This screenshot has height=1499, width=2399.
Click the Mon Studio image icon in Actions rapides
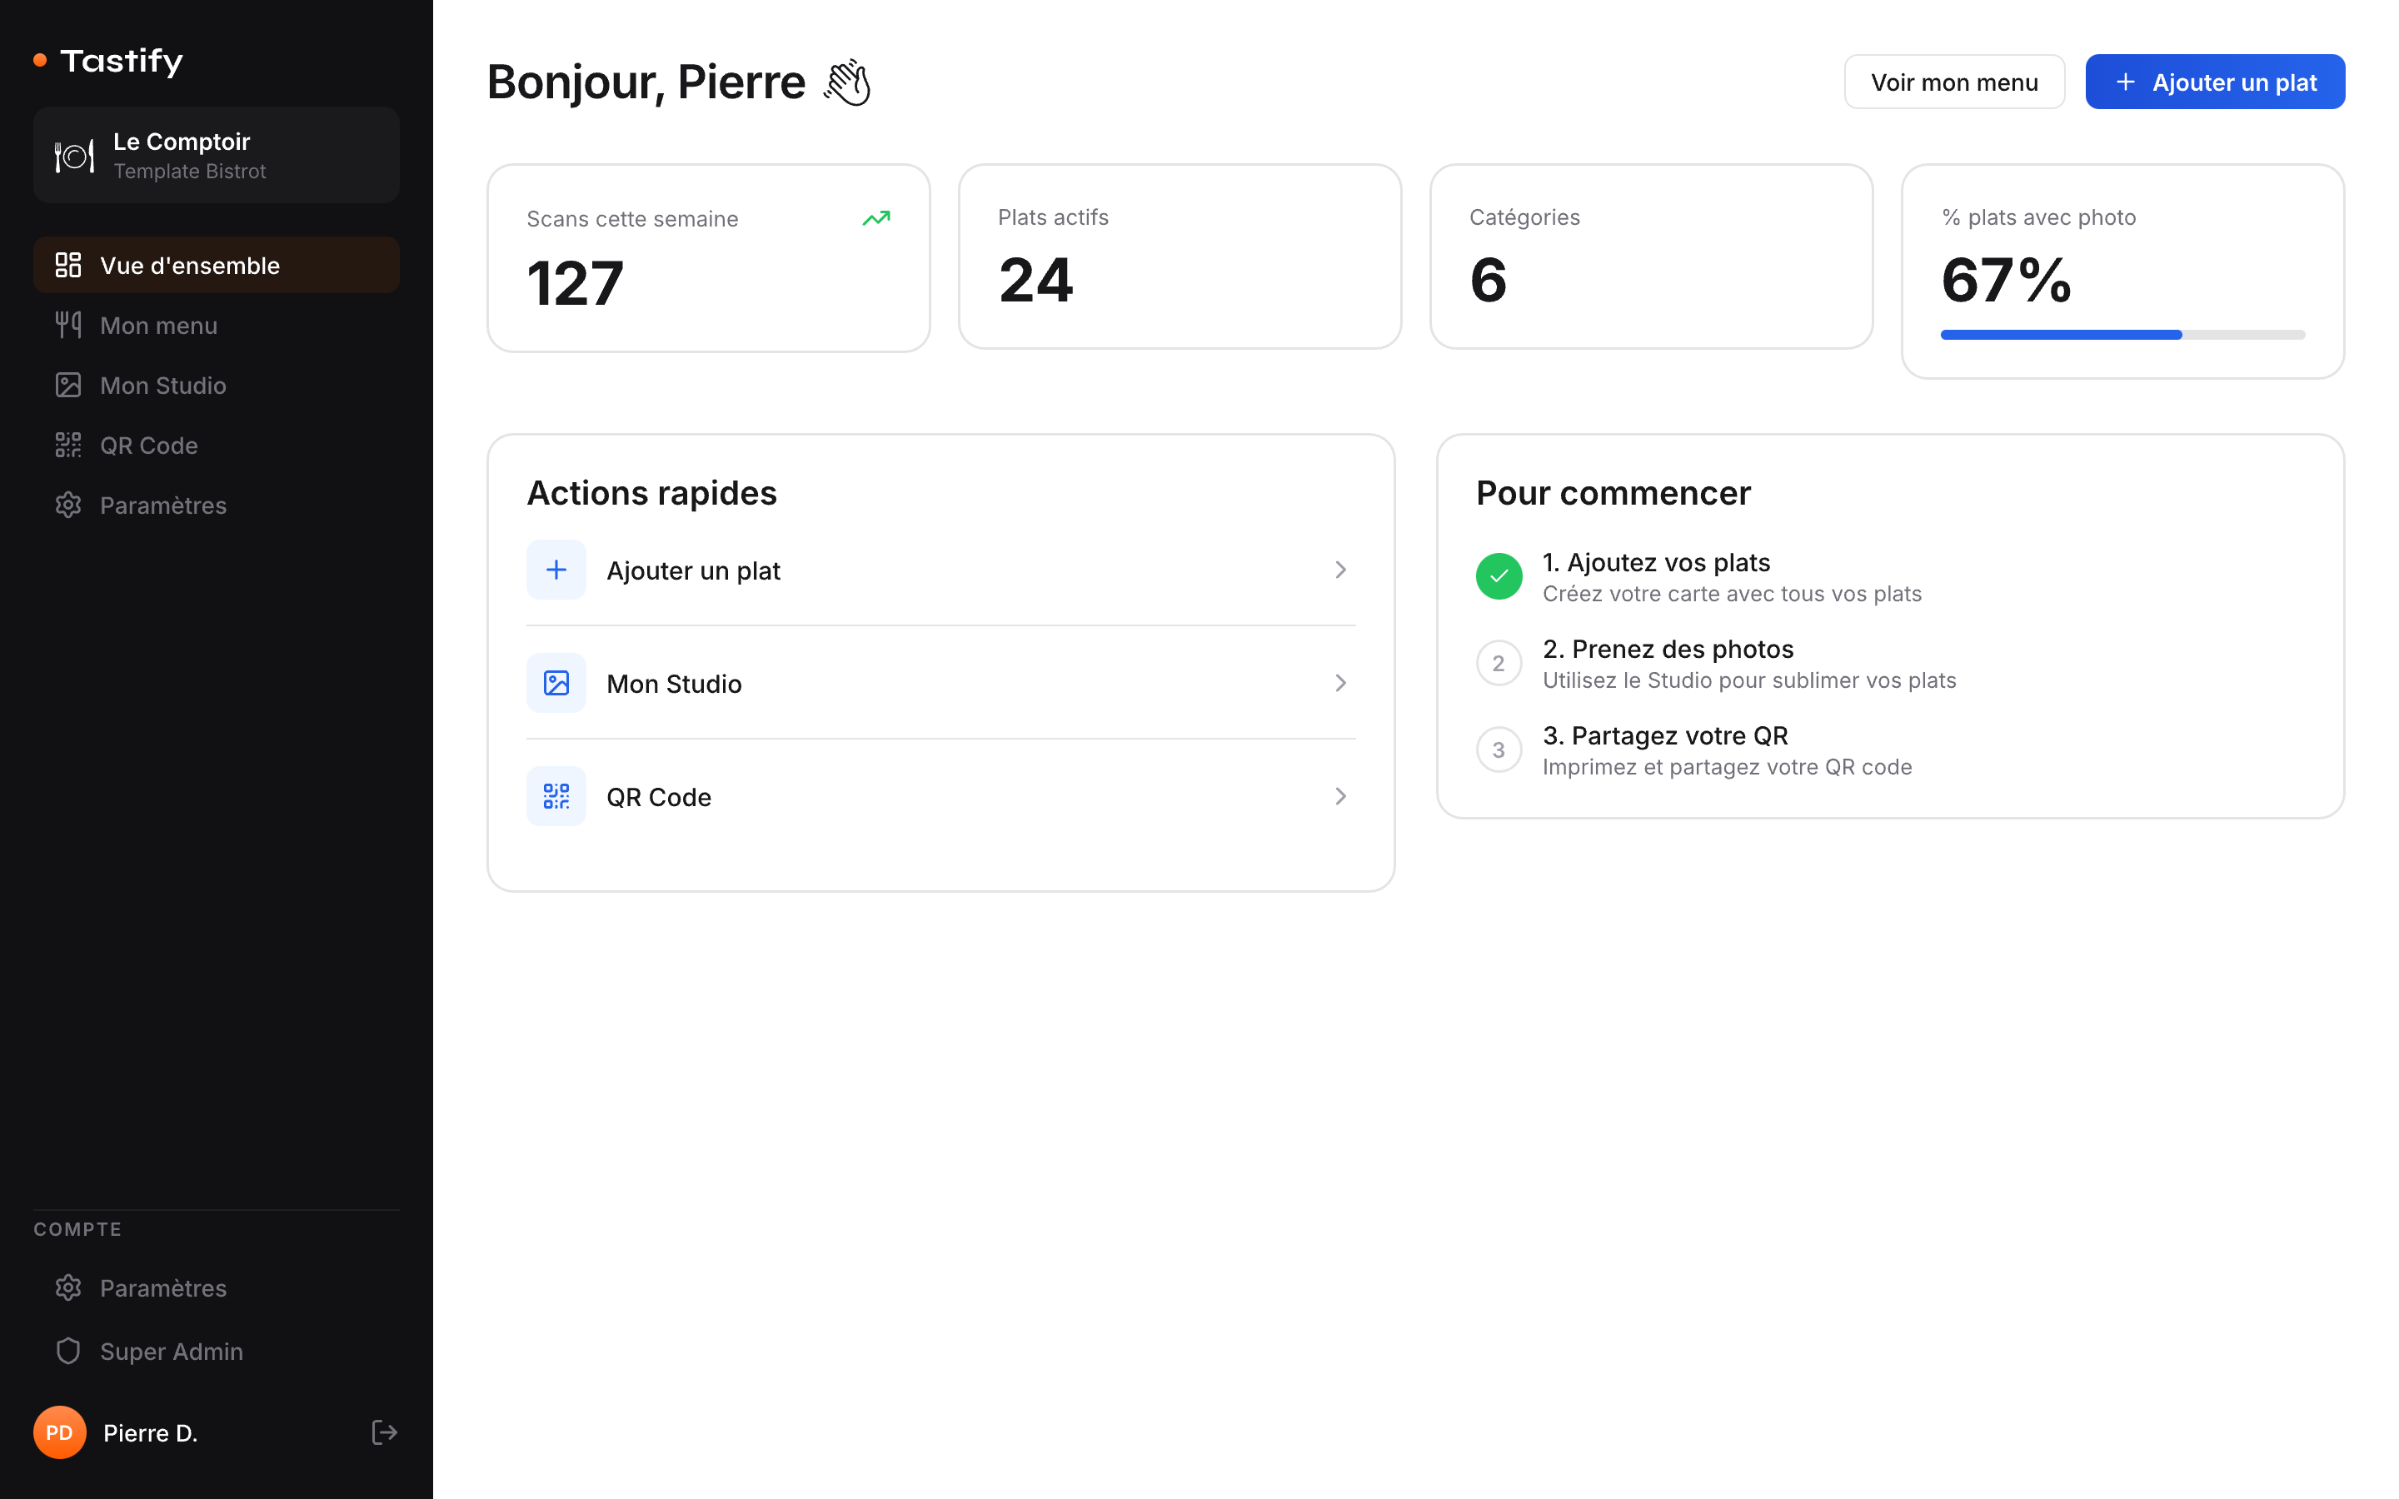click(x=556, y=683)
